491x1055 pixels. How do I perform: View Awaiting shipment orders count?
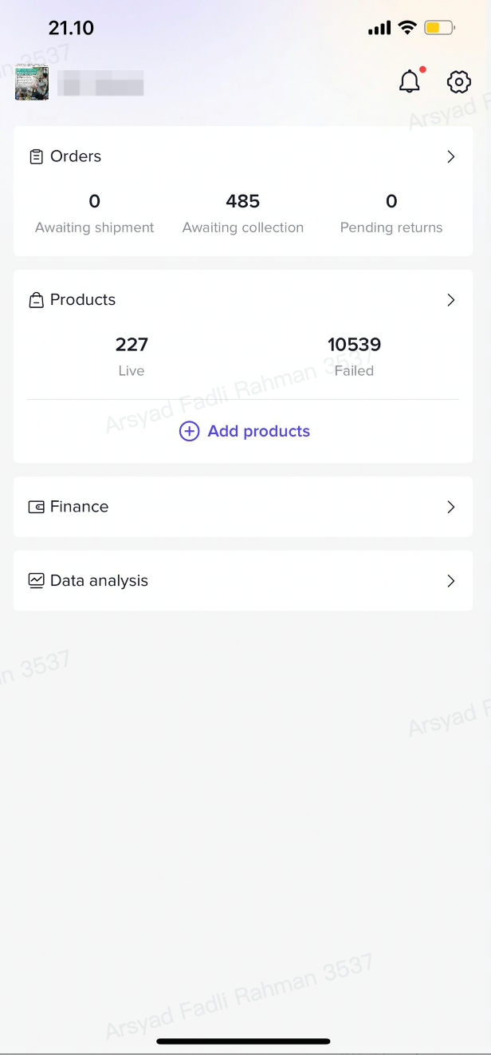(x=95, y=213)
